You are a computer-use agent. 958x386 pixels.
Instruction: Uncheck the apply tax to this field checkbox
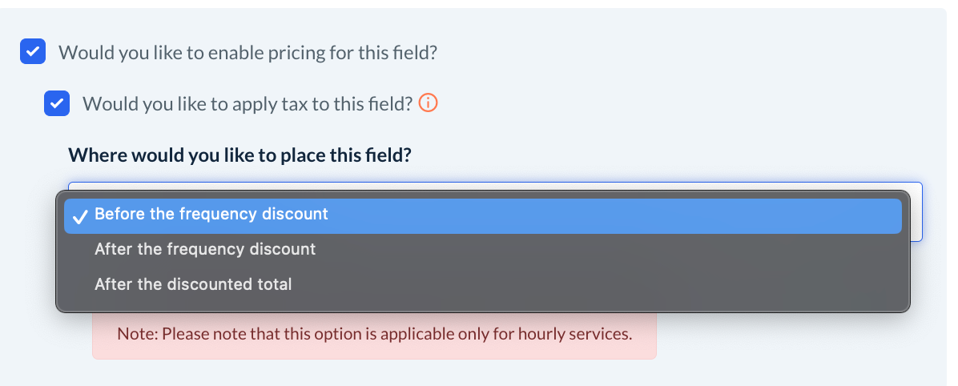point(57,104)
